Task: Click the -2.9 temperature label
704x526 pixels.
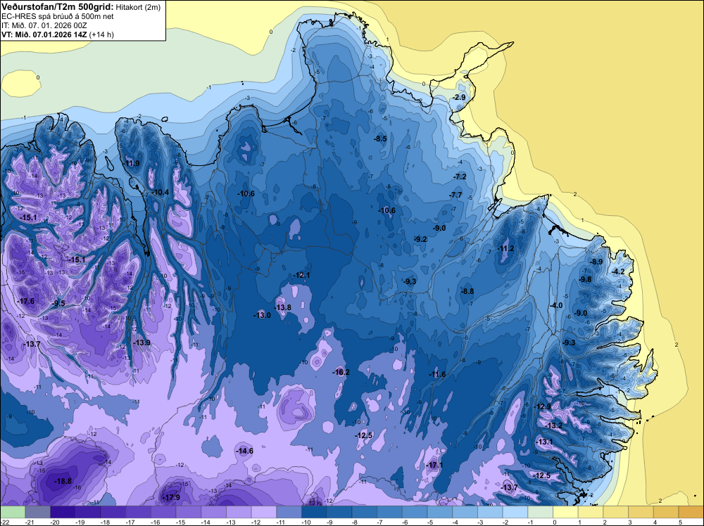Action: click(x=459, y=97)
